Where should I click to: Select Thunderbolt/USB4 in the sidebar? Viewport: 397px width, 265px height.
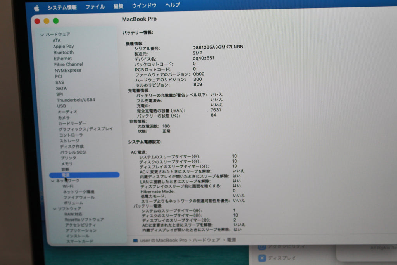coord(76,100)
